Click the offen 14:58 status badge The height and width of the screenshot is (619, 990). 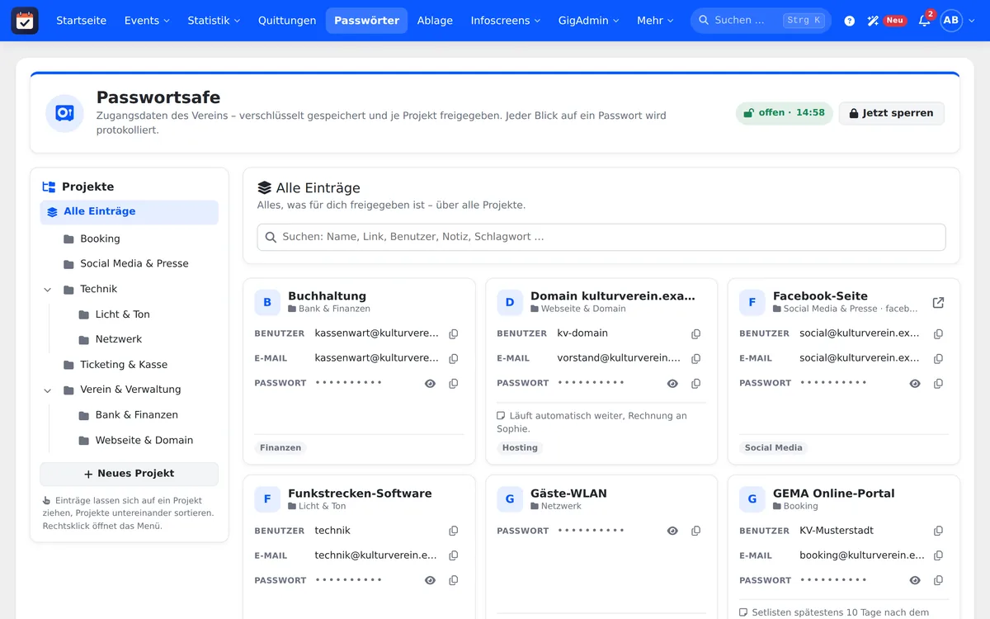784,113
